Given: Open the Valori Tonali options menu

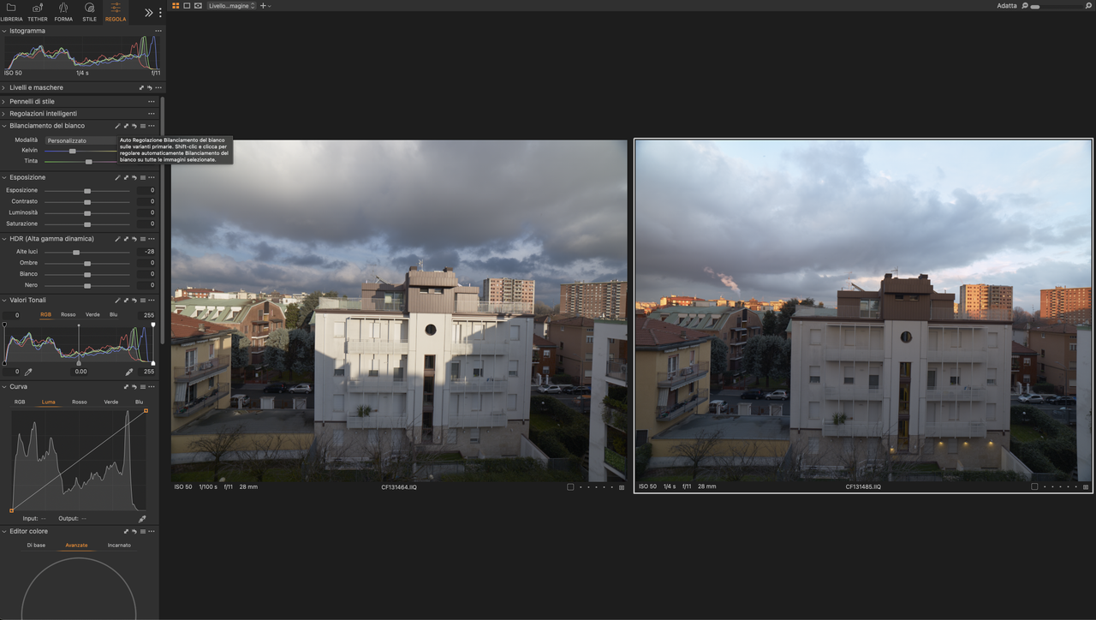Looking at the screenshot, I should tap(152, 300).
